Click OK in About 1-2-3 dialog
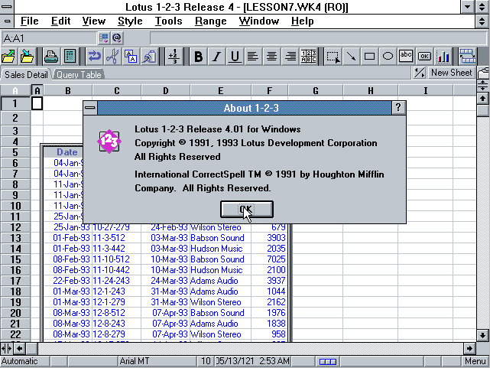Image resolution: width=490 pixels, height=368 pixels. (247, 209)
